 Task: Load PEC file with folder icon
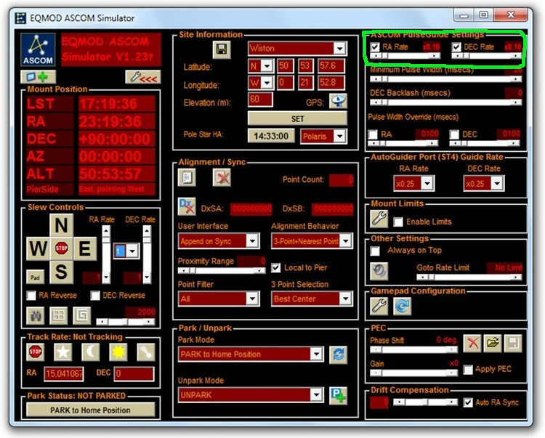tap(493, 344)
